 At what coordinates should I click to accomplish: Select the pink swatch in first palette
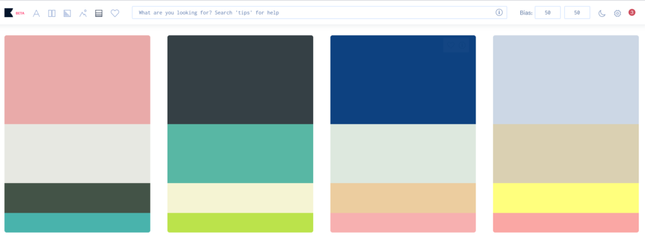(x=77, y=80)
